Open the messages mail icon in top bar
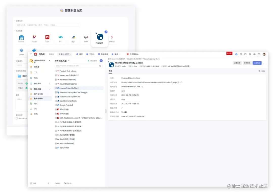Screen dimensions: 273x194 [x=245, y=54]
